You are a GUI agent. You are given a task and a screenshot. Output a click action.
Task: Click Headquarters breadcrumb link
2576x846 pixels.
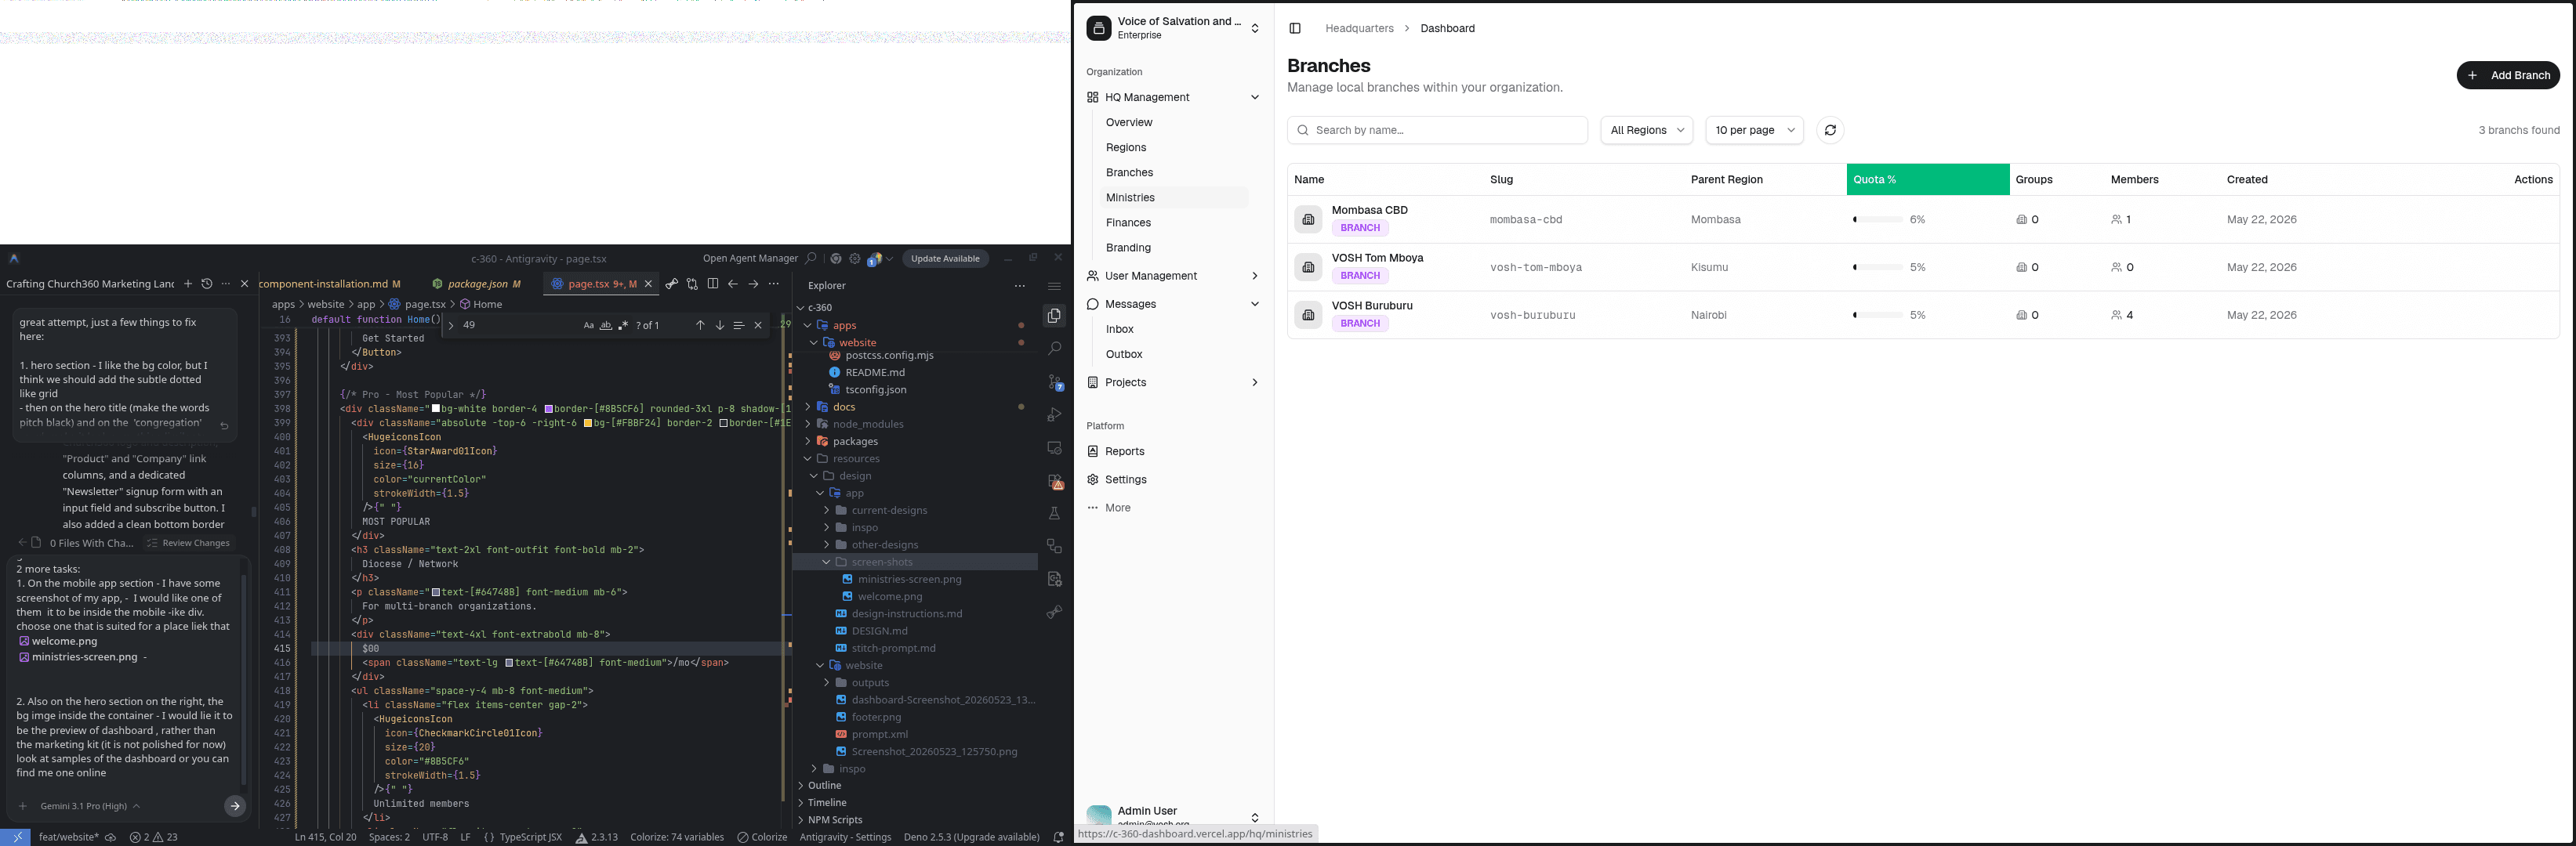[1359, 28]
